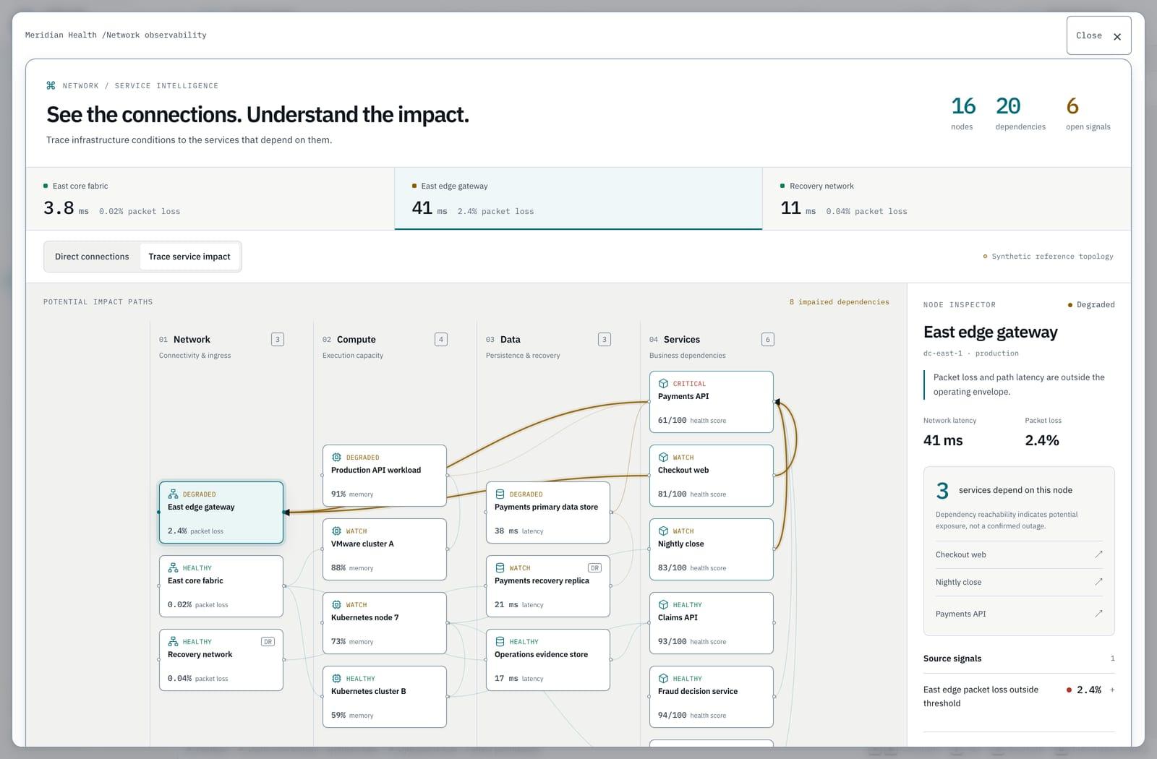This screenshot has height=759, width=1157.
Task: Close the network observability dialog
Action: (x=1098, y=35)
